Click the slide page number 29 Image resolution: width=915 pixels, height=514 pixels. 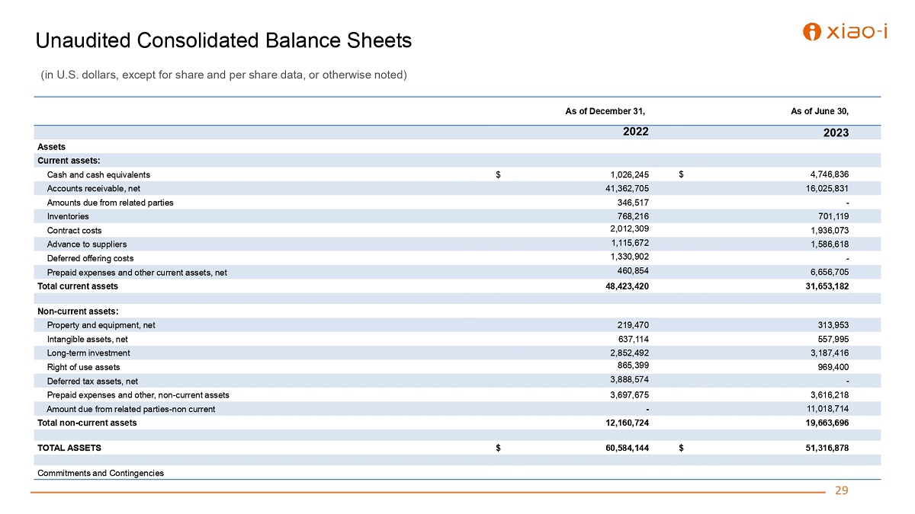click(842, 490)
